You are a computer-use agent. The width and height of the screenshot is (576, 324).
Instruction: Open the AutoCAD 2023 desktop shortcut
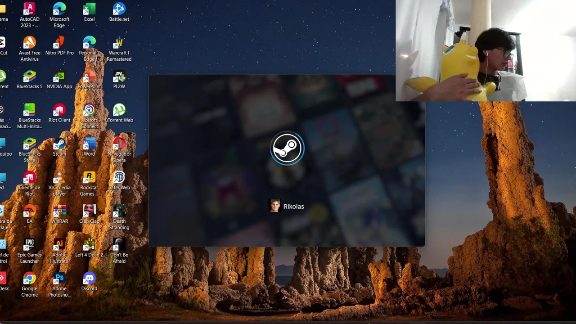[x=29, y=14]
